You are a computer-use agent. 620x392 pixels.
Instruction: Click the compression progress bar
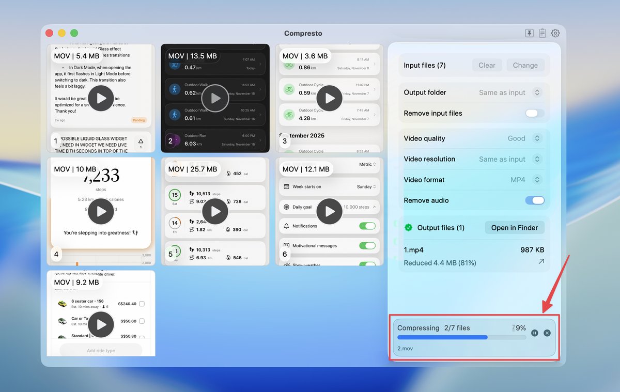tap(461, 337)
